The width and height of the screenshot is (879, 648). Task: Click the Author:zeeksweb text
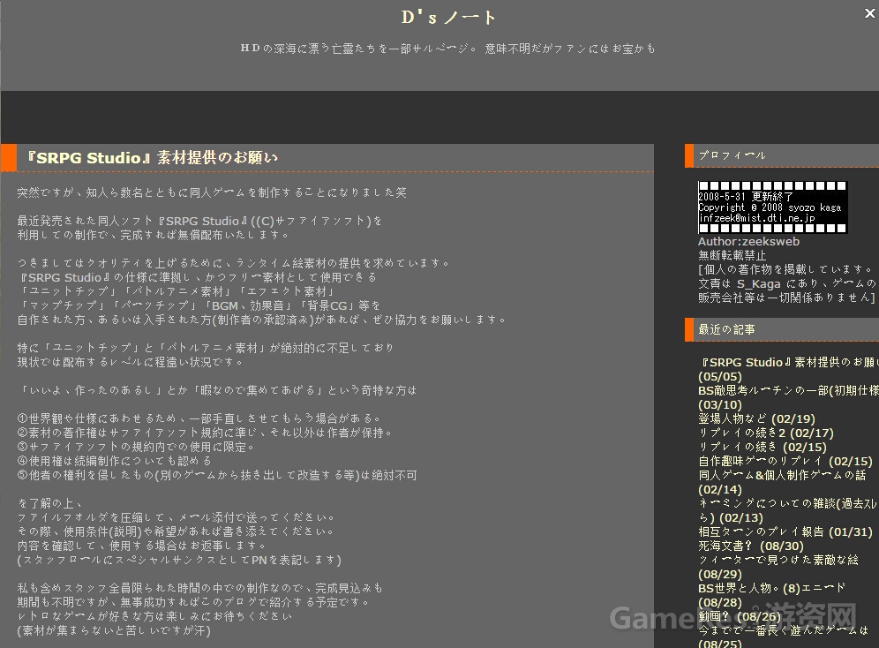[x=748, y=242]
